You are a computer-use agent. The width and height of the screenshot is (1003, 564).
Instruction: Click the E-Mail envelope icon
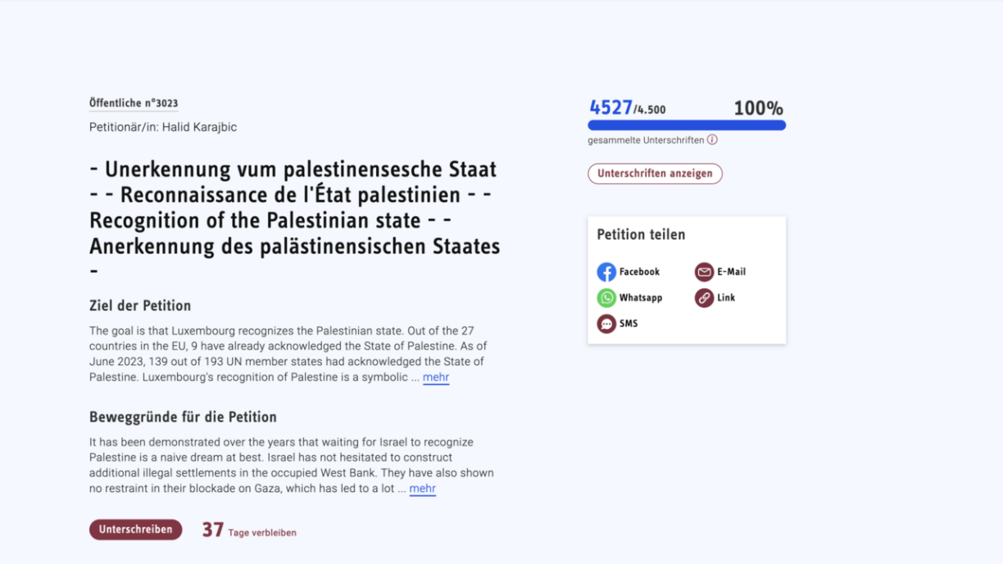[x=704, y=272]
